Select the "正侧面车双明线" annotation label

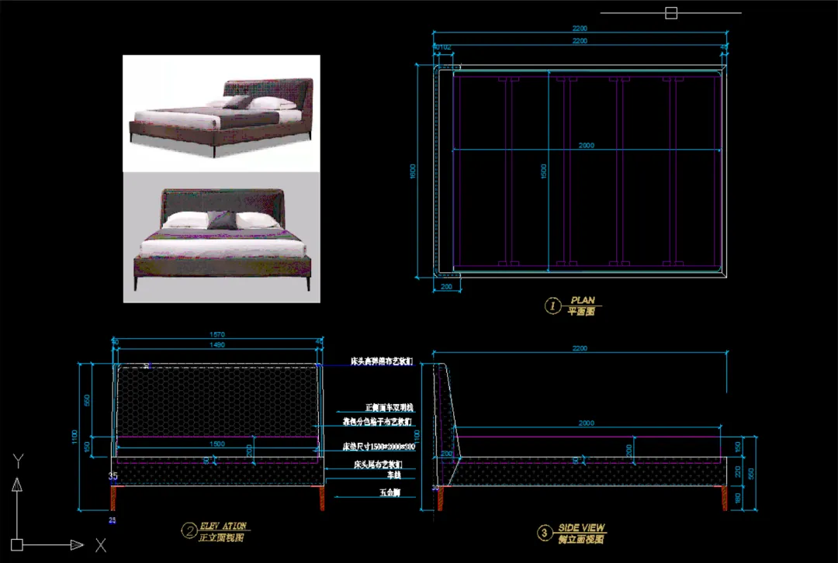click(x=389, y=408)
